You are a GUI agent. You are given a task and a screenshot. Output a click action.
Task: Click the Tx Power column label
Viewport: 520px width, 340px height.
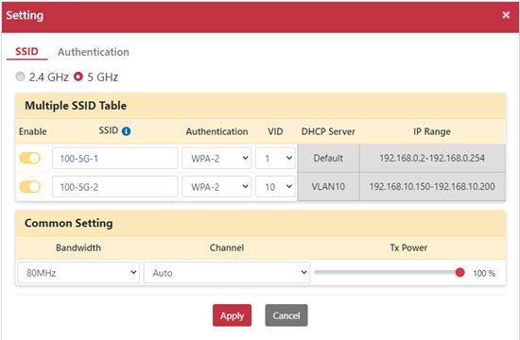pos(408,247)
